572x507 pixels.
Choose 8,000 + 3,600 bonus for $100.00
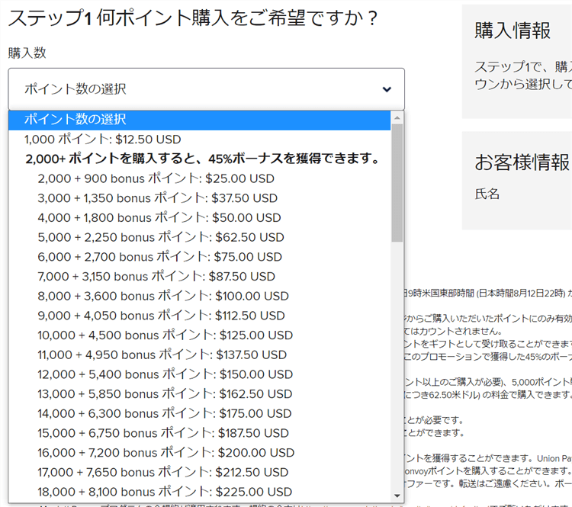pyautogui.click(x=162, y=296)
